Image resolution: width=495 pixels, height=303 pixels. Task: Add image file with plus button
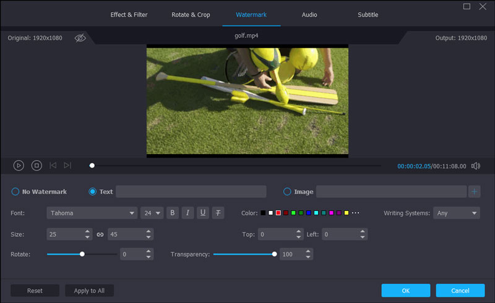[475, 192]
